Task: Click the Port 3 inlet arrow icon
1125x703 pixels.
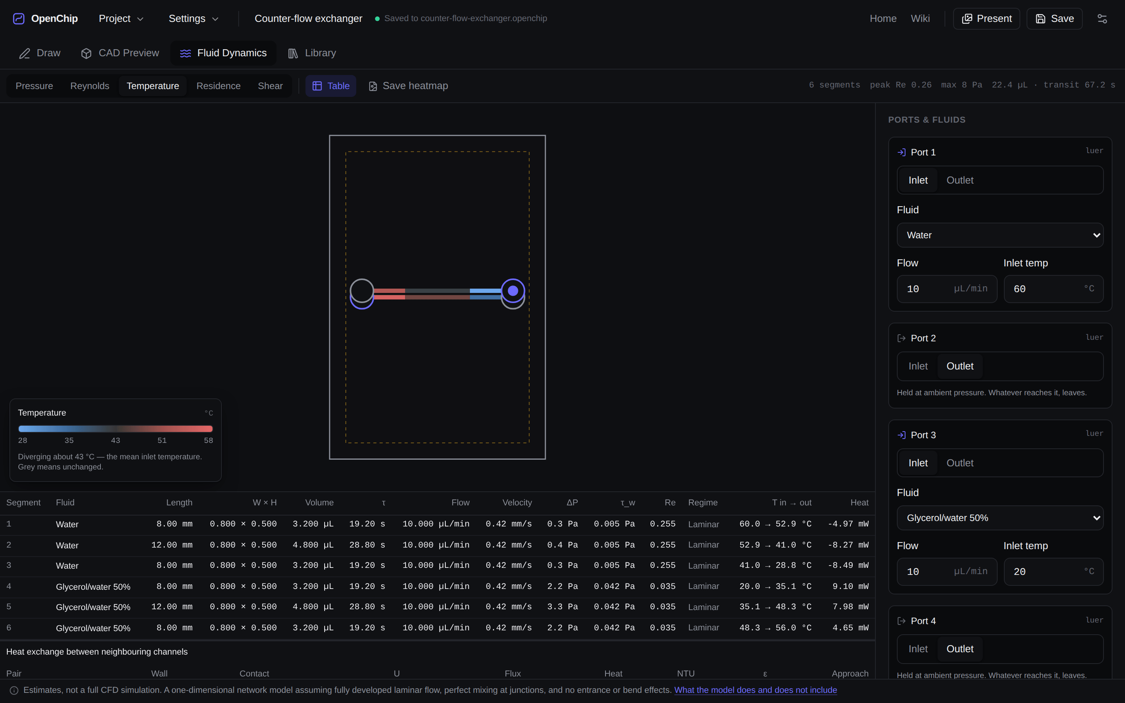Action: click(902, 435)
